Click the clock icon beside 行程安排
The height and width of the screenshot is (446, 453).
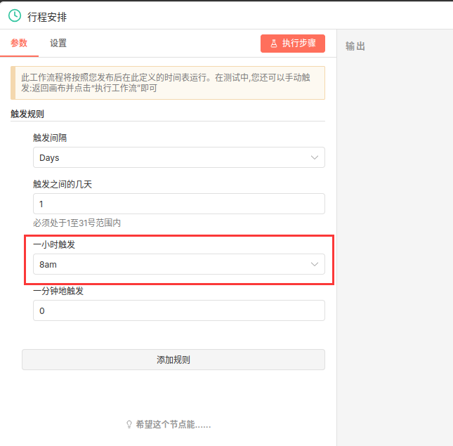pos(14,15)
